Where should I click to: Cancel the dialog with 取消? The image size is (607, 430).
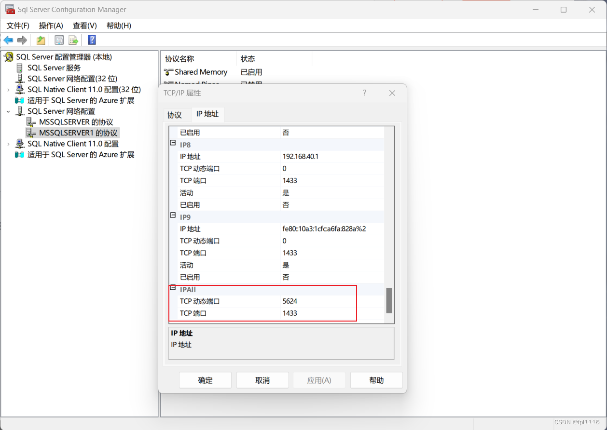pyautogui.click(x=262, y=380)
